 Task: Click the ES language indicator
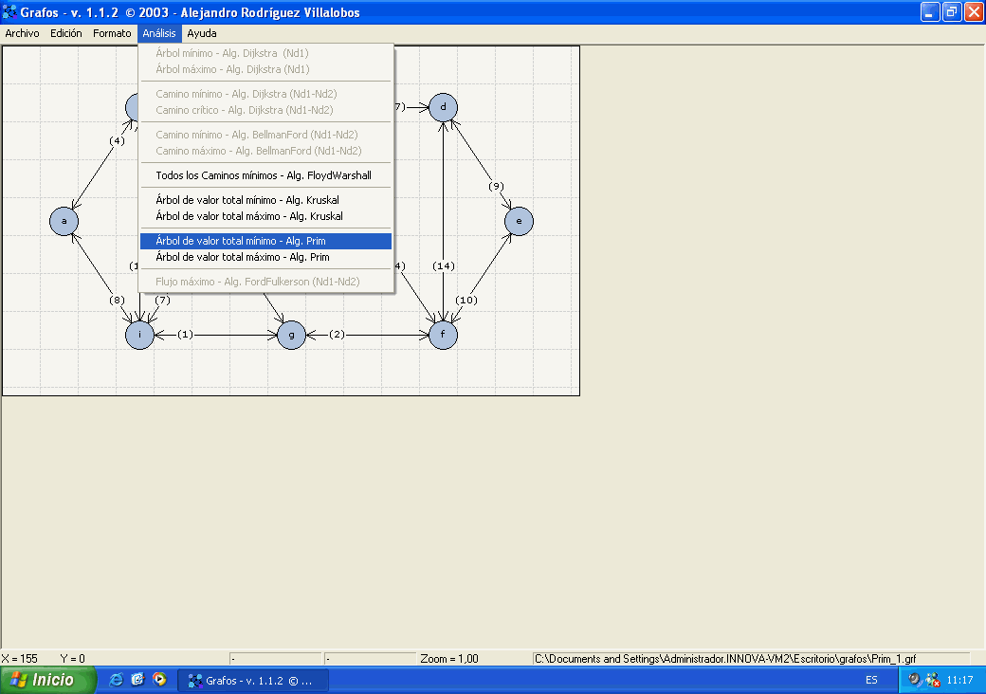(871, 680)
